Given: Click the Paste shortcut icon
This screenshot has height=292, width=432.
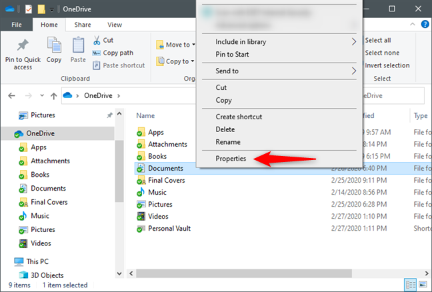Looking at the screenshot, I should [96, 65].
